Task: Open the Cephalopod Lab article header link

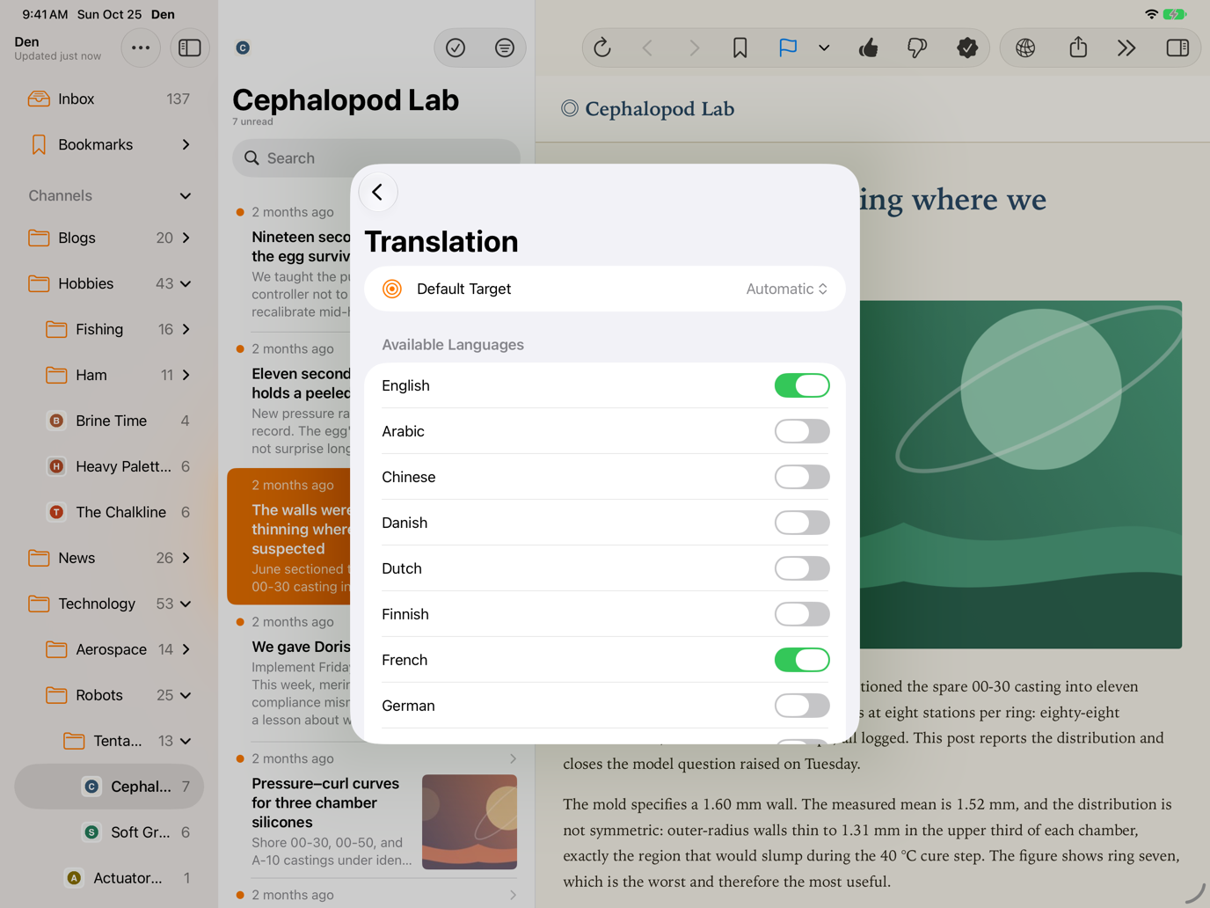Action: click(x=648, y=109)
